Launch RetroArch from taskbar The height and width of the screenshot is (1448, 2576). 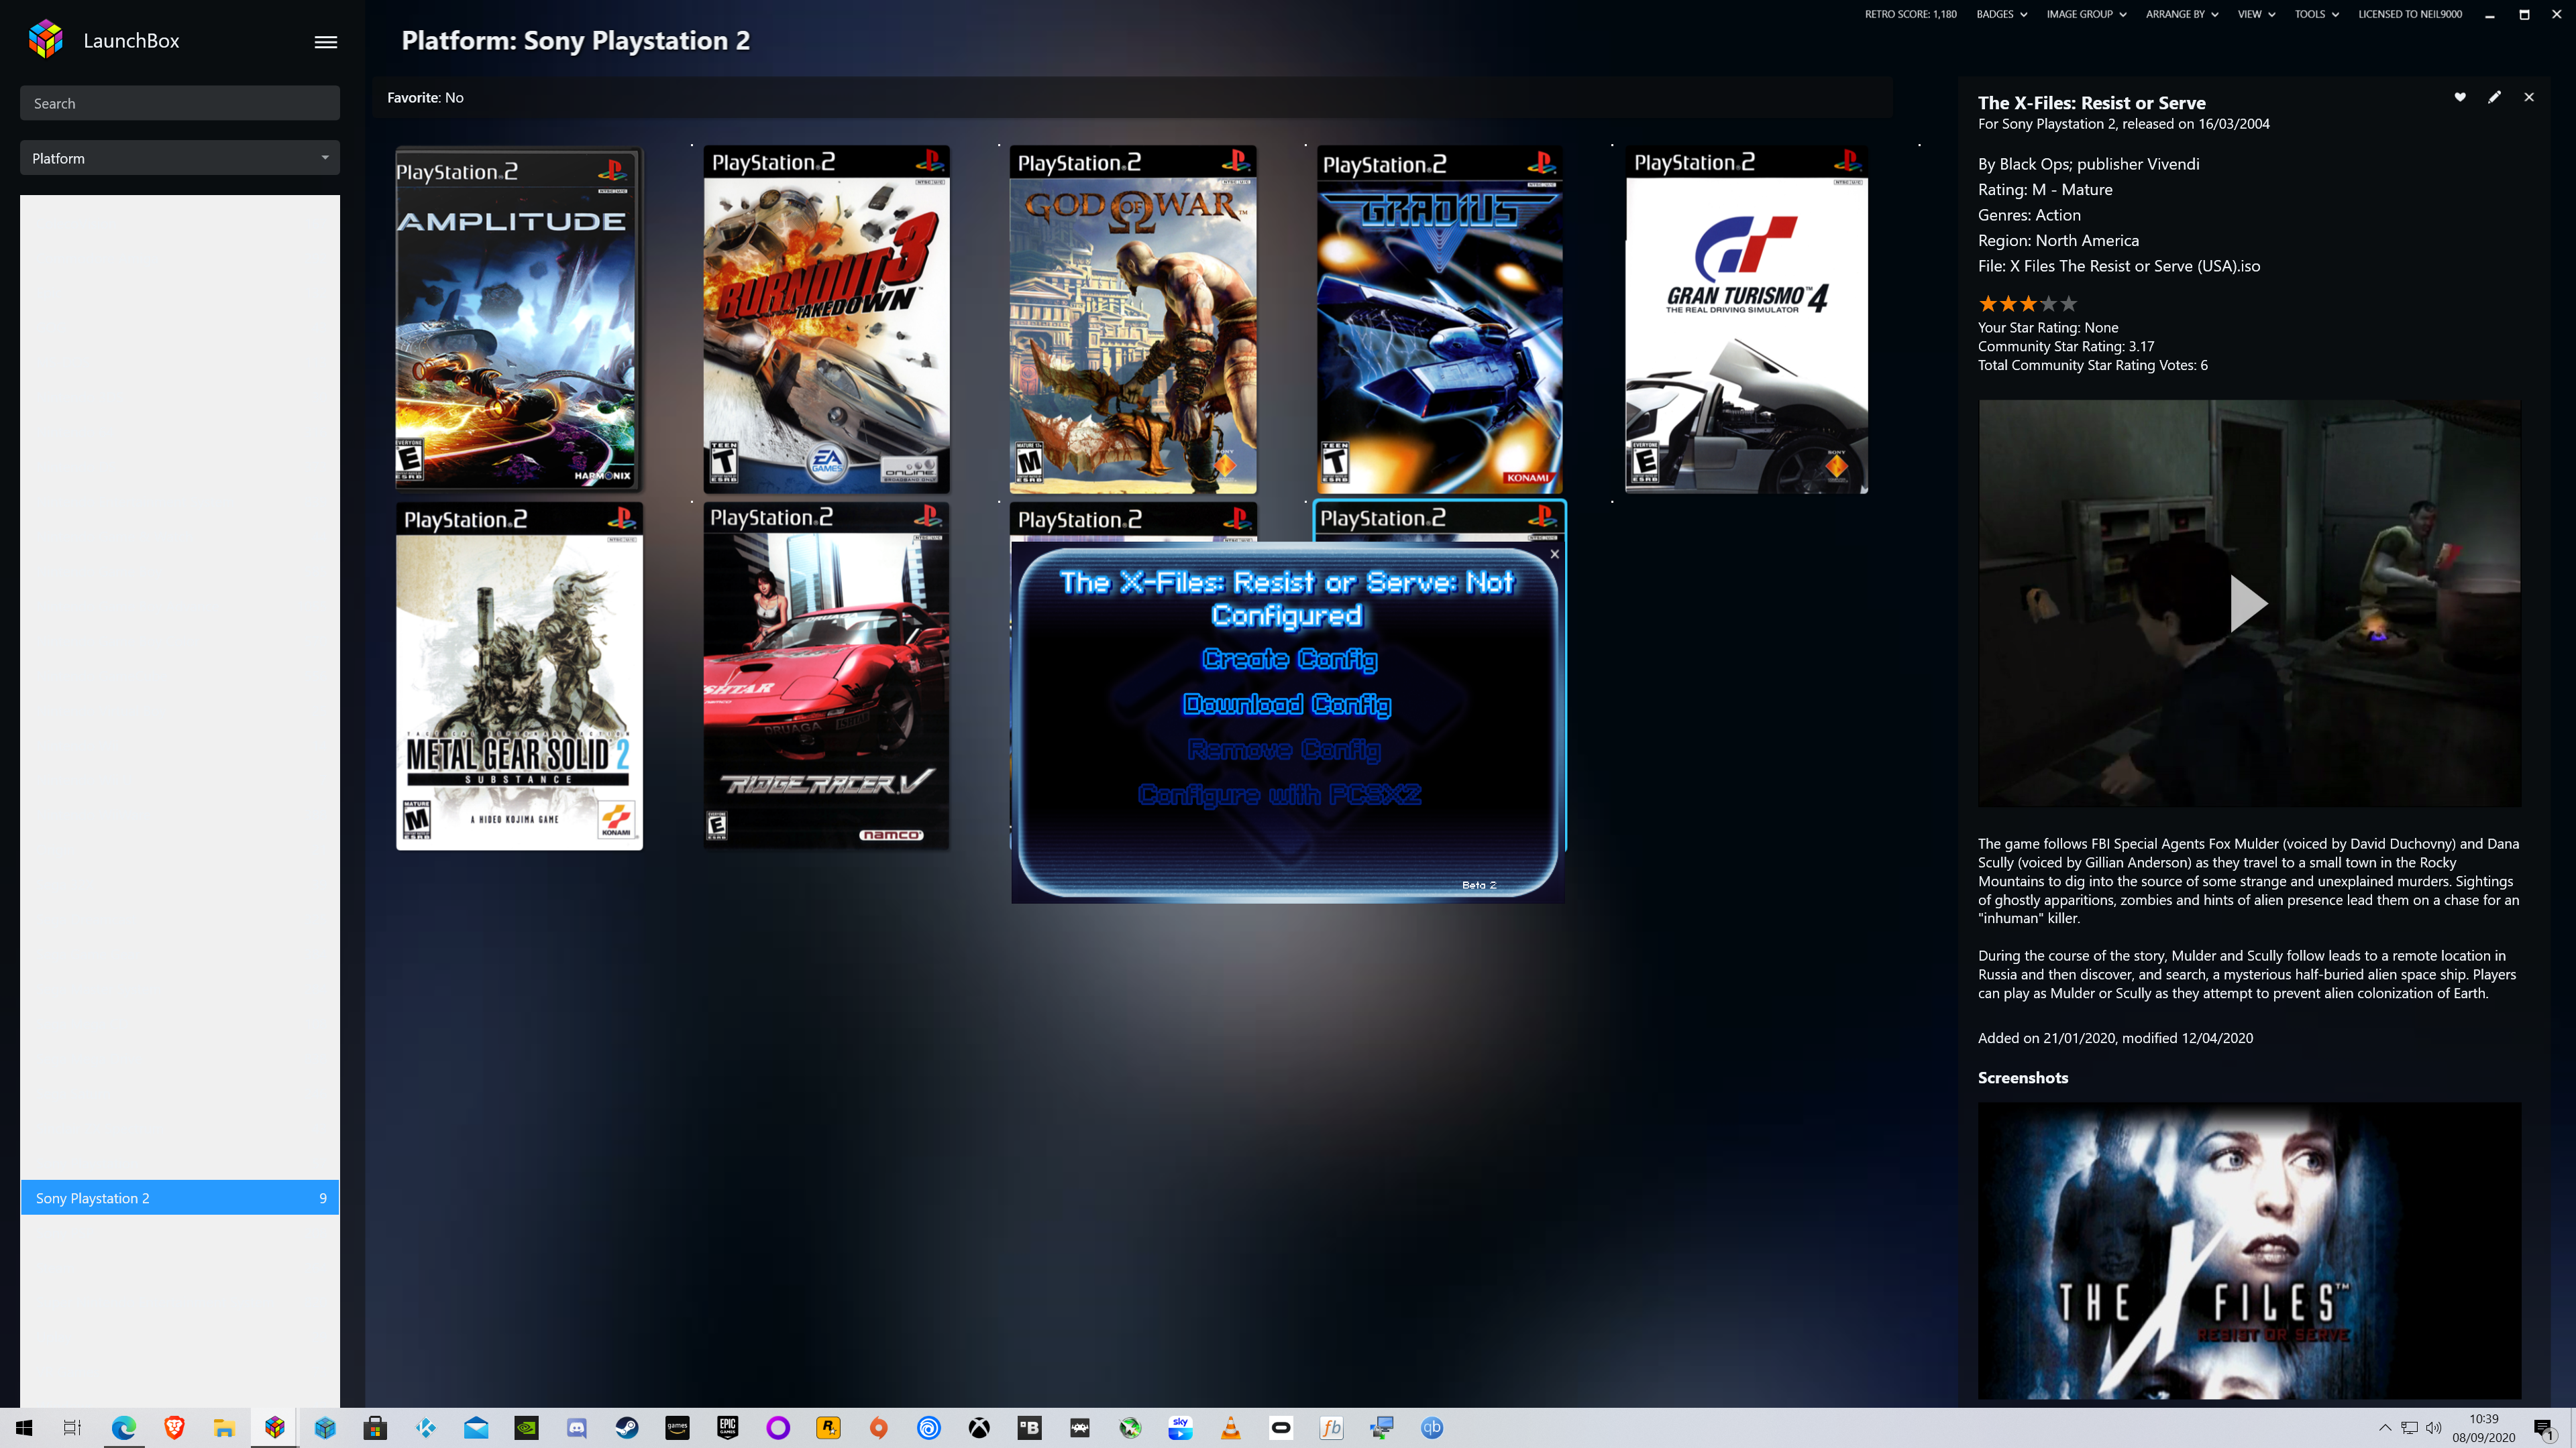point(1080,1427)
